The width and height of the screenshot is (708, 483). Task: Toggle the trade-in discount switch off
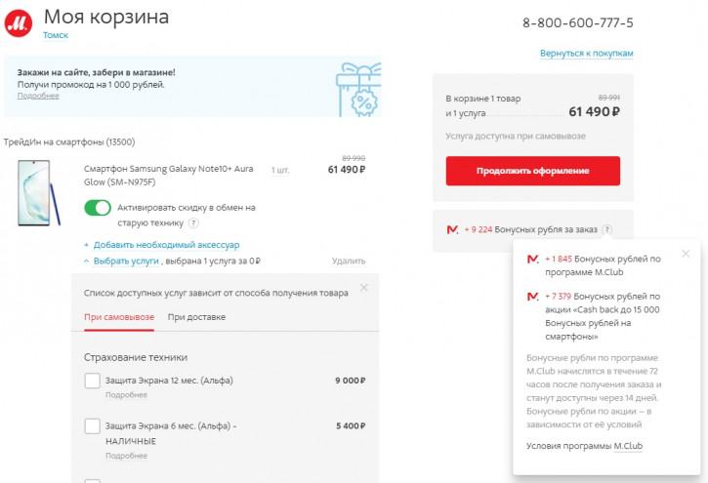point(98,208)
